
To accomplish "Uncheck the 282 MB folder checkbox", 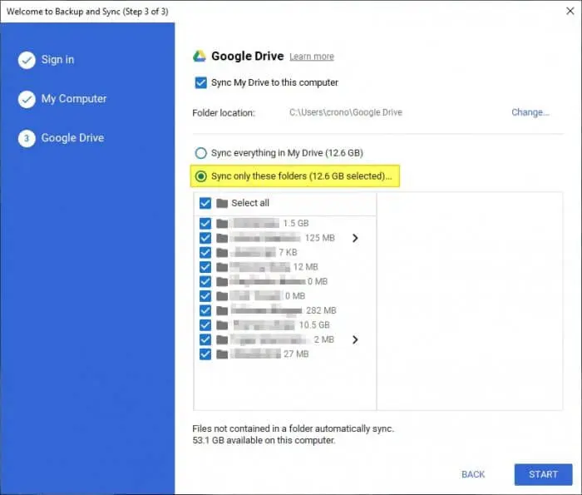I will click(205, 310).
